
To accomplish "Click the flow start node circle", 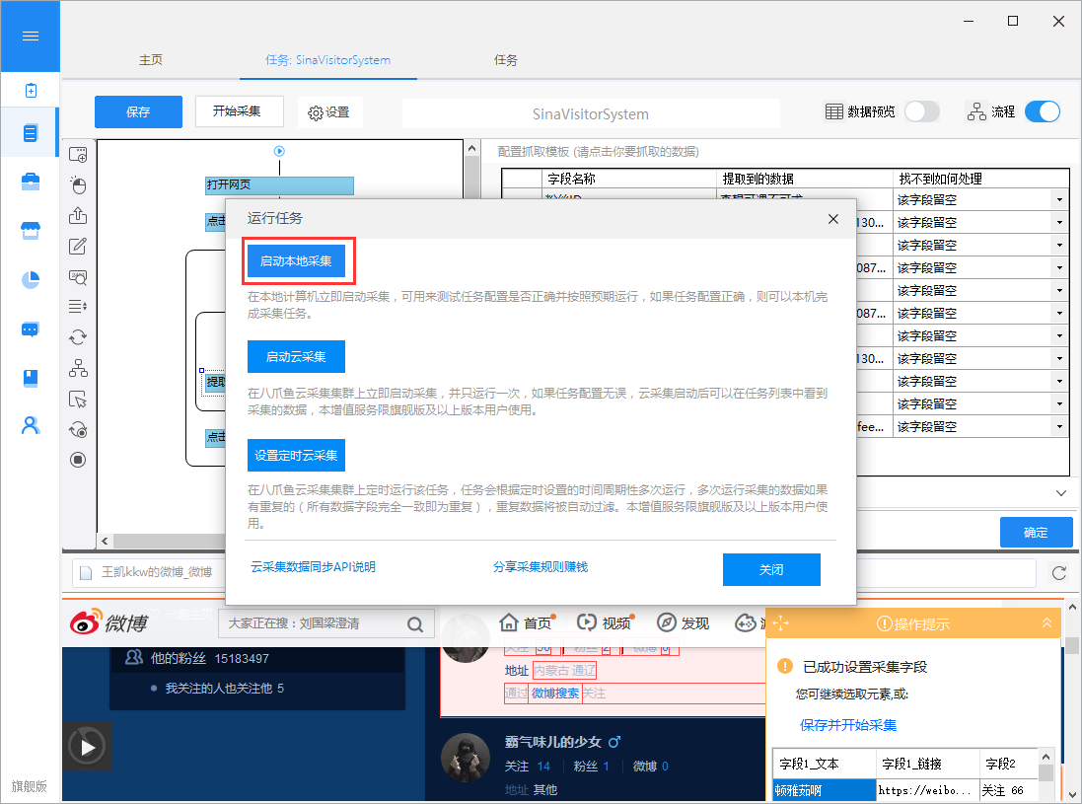I will (279, 151).
